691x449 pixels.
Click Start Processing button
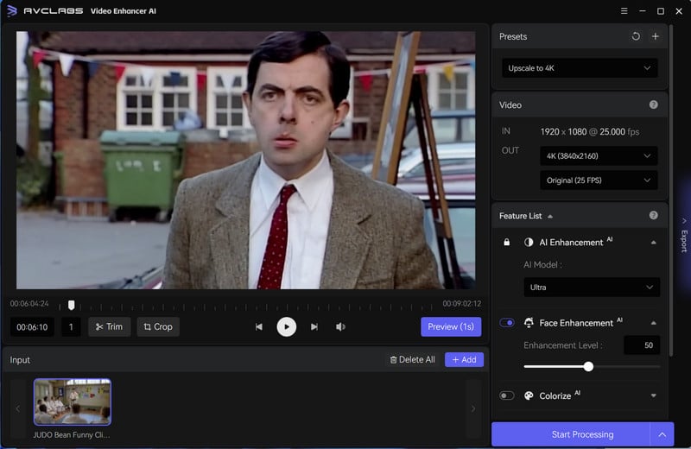point(571,434)
